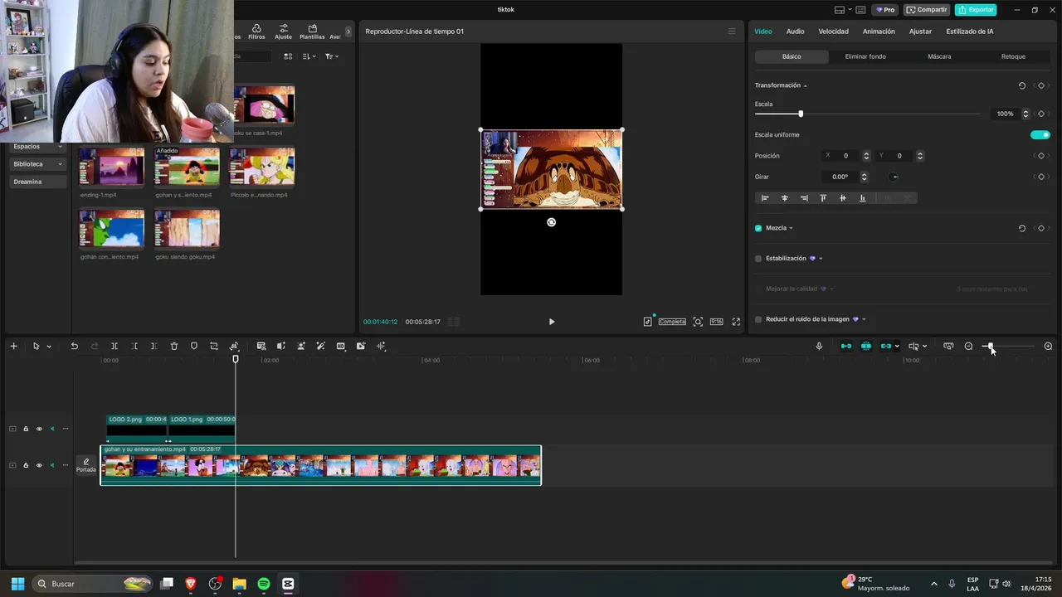
Task: Click the magic wand auto-edit icon
Action: (x=320, y=346)
